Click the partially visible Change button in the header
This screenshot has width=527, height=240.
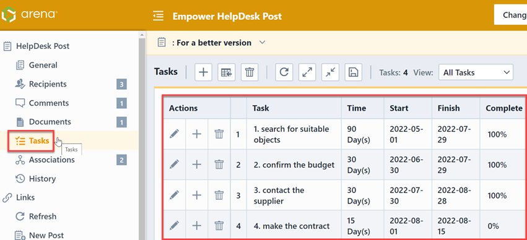510,15
